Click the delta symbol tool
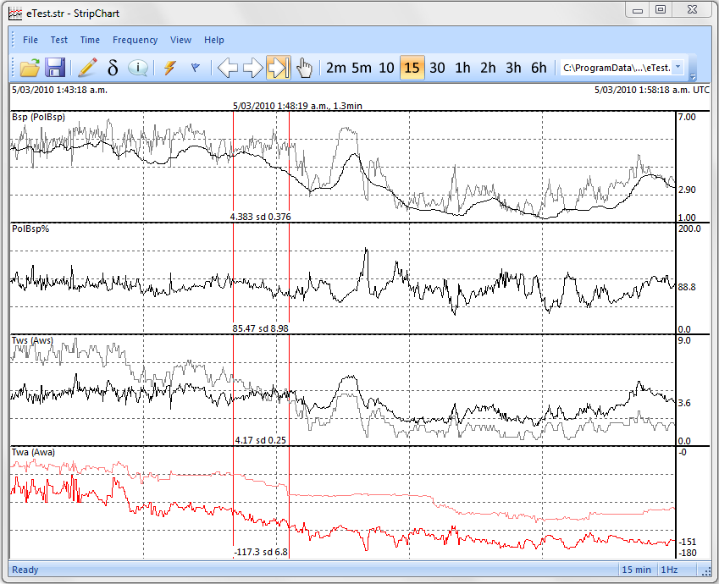This screenshot has height=584, width=719. (113, 68)
